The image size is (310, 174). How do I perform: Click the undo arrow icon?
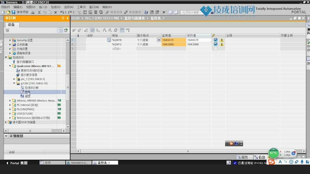point(62,12)
